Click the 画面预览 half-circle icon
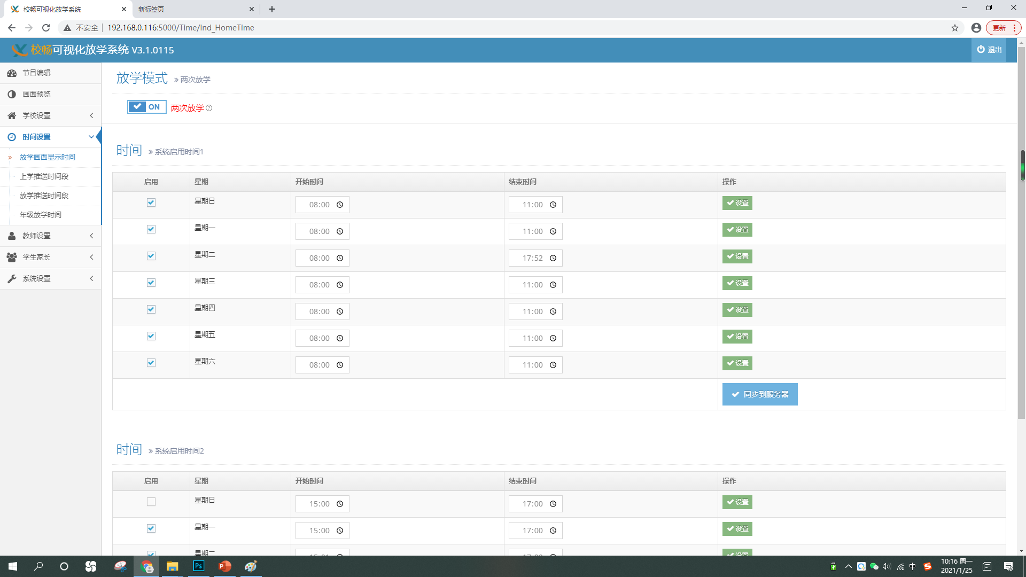 point(12,94)
